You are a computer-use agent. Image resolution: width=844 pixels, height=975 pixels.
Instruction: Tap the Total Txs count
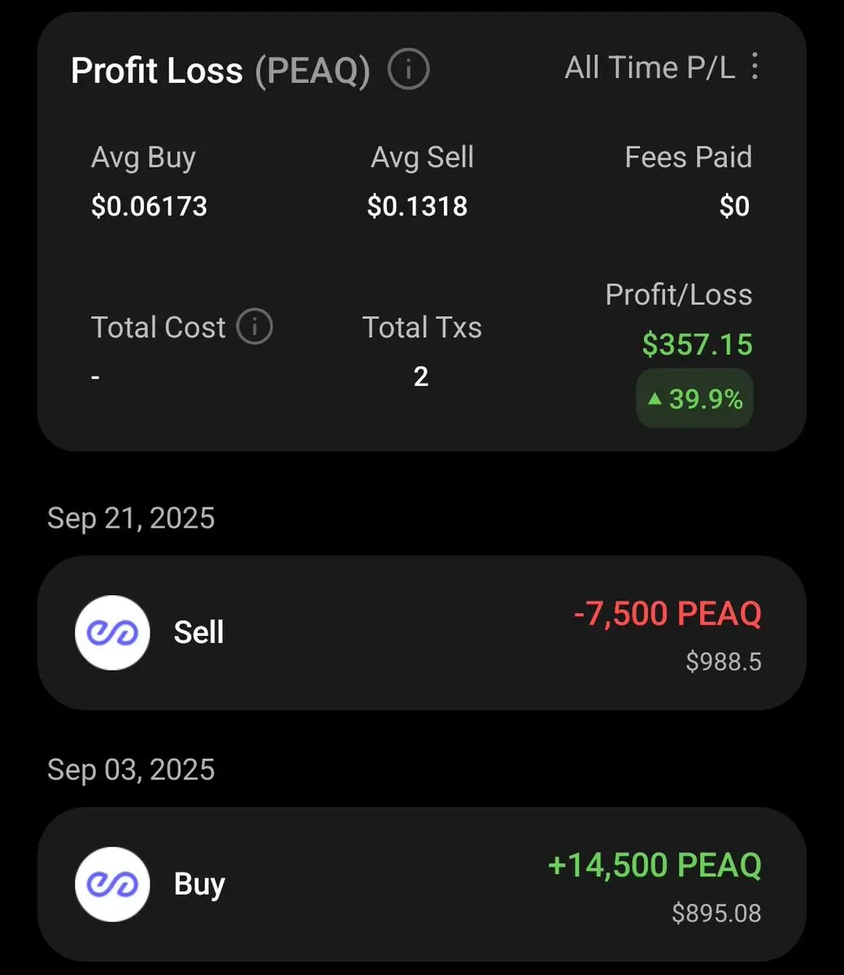click(421, 377)
